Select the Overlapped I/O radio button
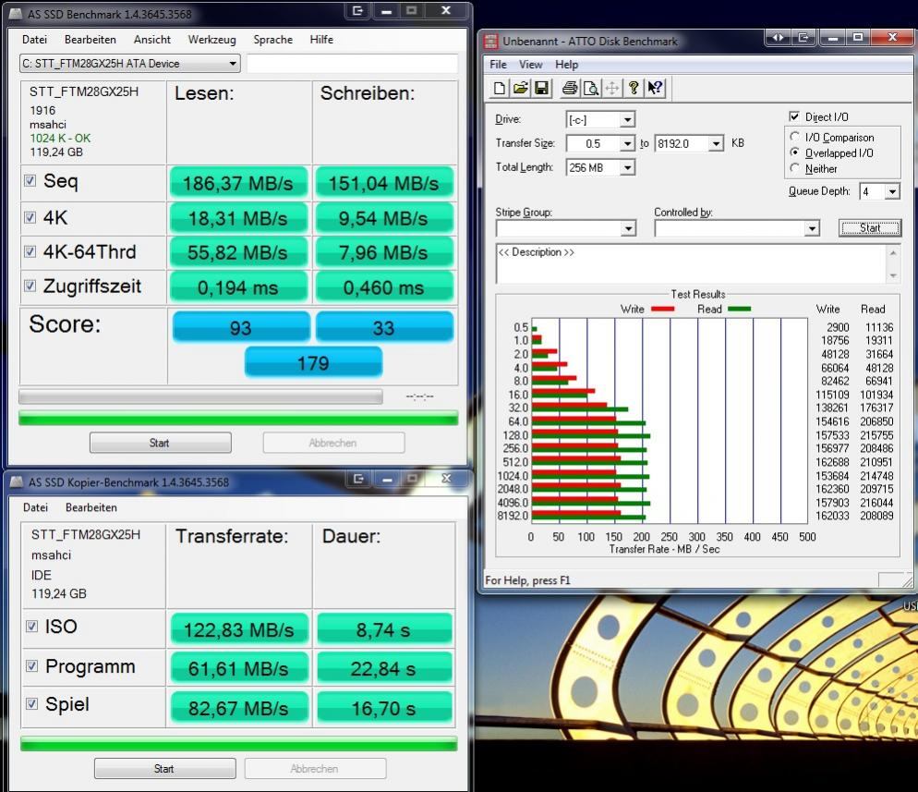 (794, 152)
